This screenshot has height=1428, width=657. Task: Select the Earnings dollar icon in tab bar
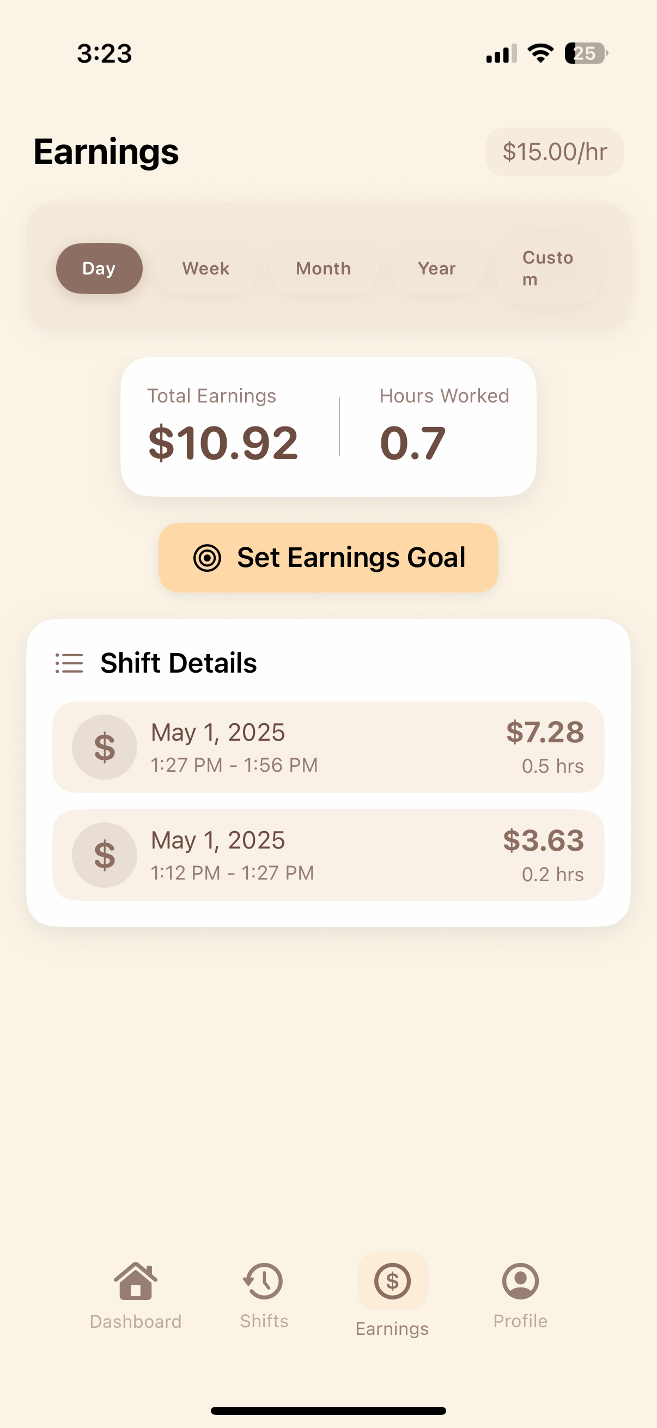pos(393,1280)
